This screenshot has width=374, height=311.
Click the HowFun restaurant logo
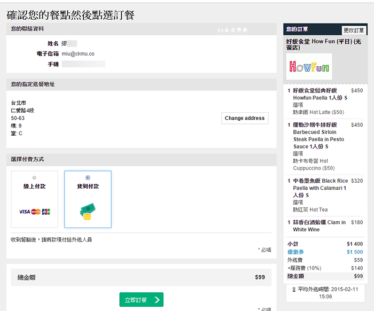pyautogui.click(x=309, y=67)
